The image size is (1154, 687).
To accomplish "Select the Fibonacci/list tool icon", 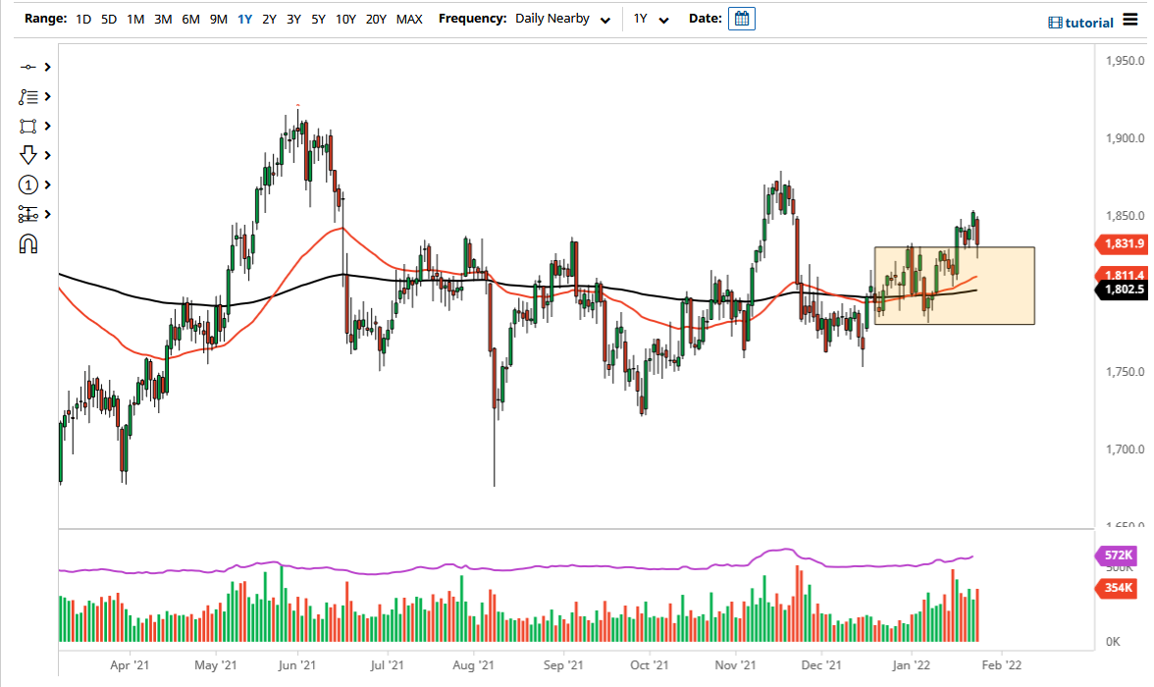I will click(x=27, y=96).
